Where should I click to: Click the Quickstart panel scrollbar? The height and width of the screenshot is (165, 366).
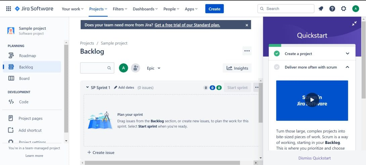[364, 60]
